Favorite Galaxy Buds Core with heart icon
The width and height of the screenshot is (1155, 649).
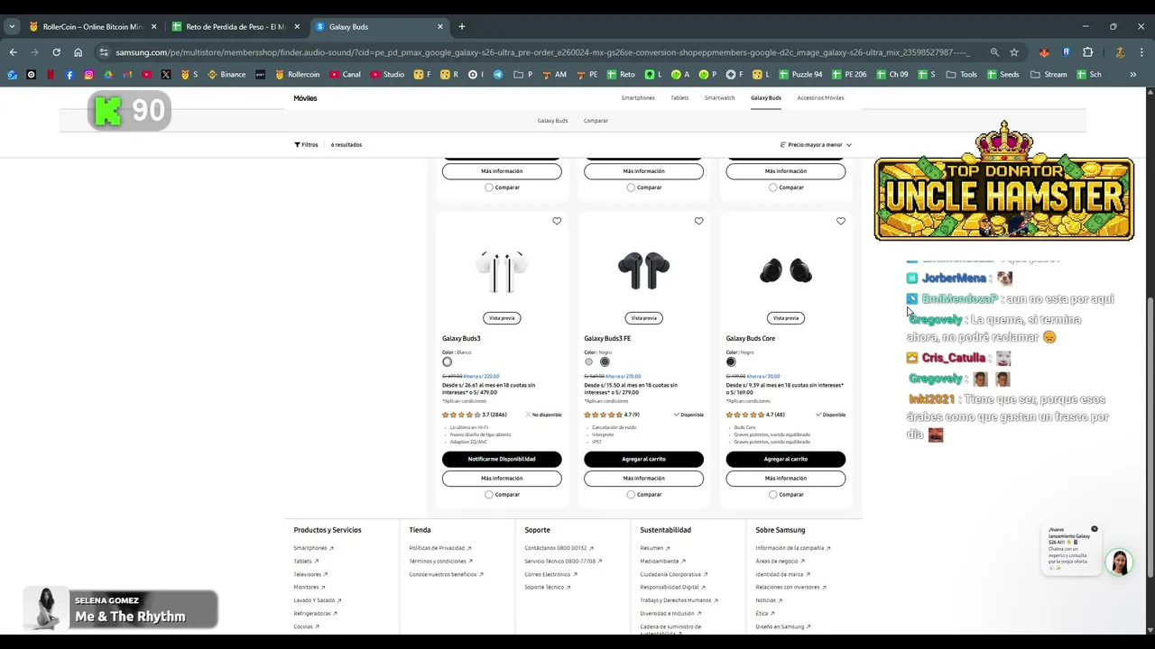pos(840,221)
